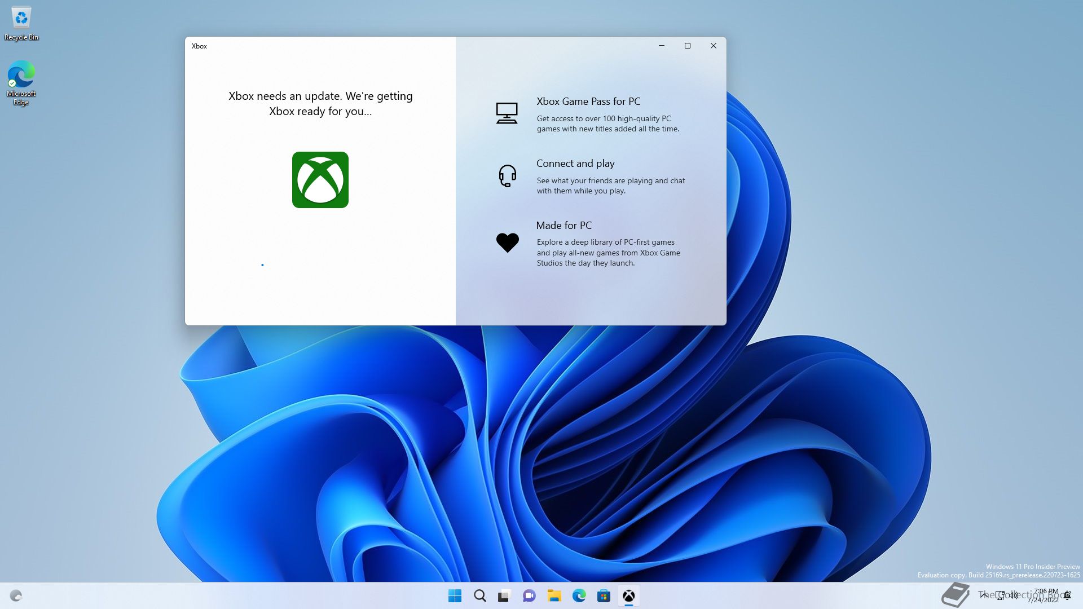Image resolution: width=1083 pixels, height=609 pixels.
Task: Open the Microsoft Edge desktop shortcut
Action: pyautogui.click(x=21, y=83)
